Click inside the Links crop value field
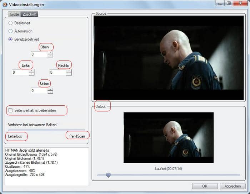Image resolution: width=250 pixels, height=194 pixels. 20,73
